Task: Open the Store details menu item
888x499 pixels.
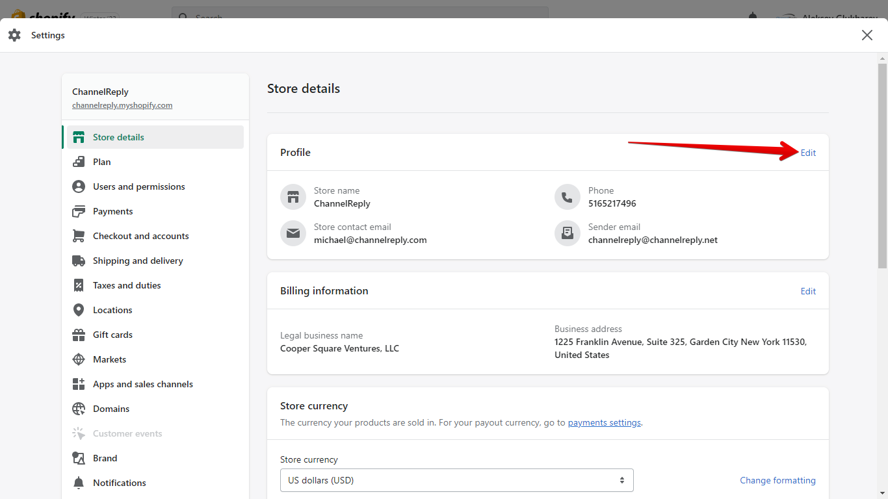Action: click(155, 137)
